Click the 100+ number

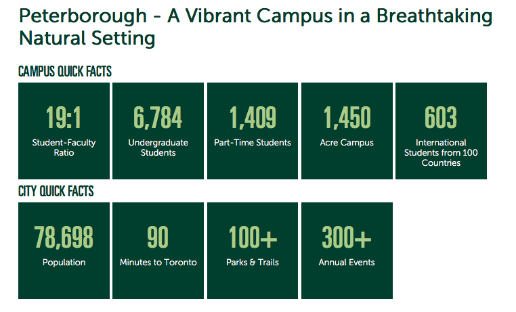[x=253, y=238]
